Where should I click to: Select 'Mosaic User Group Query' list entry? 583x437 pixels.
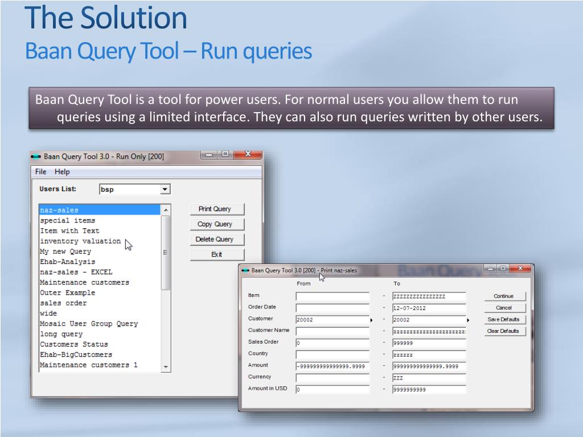(x=89, y=324)
